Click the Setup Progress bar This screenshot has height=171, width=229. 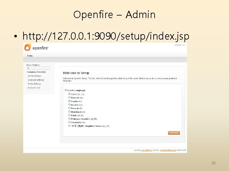tap(39, 68)
